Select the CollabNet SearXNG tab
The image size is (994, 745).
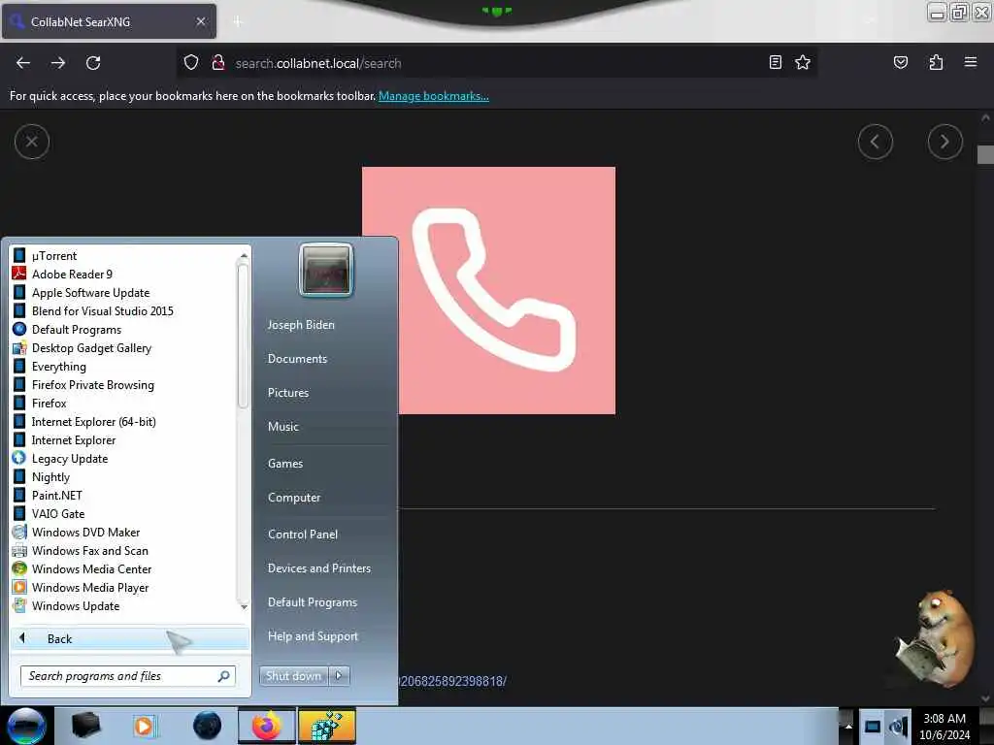coord(109,21)
